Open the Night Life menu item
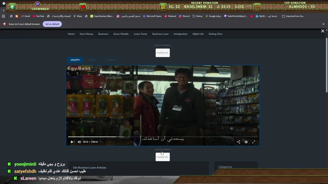328x184 pixels. (198, 34)
